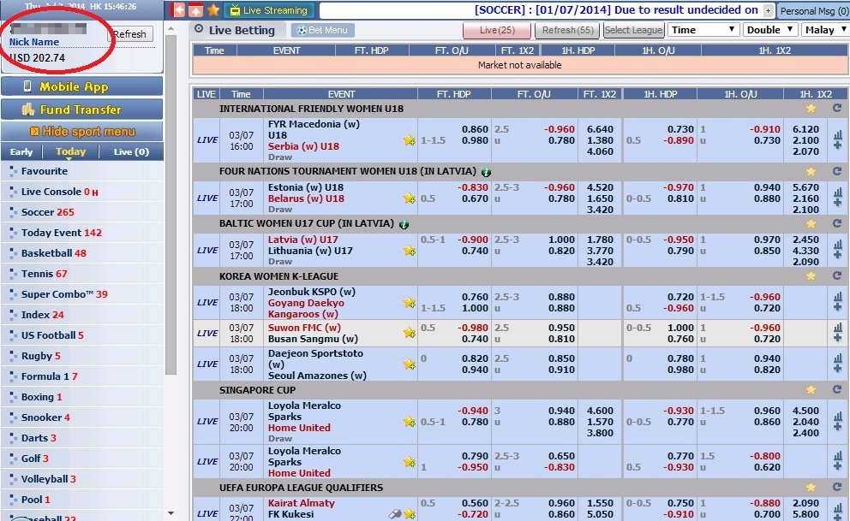Click FT. O/U odds 0.950 for Suwon FMC
Image resolution: width=850 pixels, height=521 pixels.
(561, 328)
